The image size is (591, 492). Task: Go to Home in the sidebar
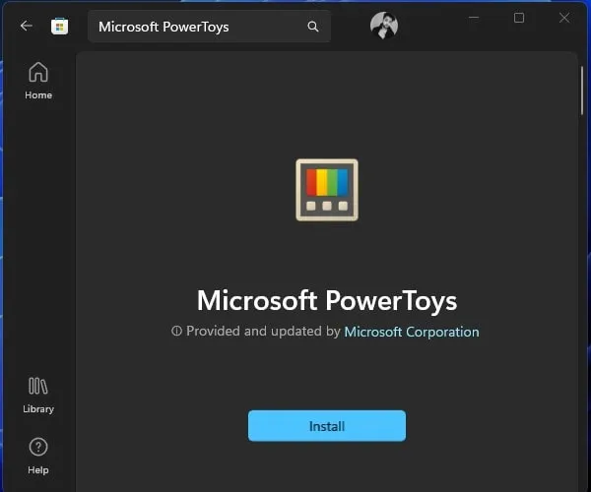[38, 81]
